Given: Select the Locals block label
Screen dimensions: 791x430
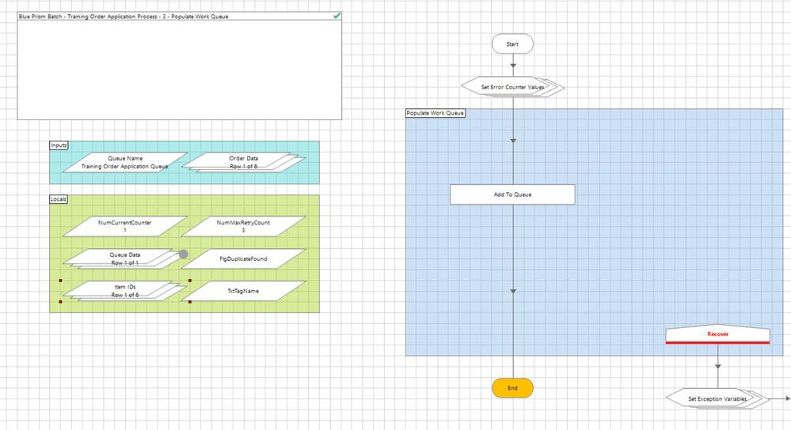Looking at the screenshot, I should coord(59,199).
